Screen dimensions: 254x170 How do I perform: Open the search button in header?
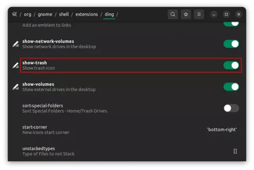173,14
